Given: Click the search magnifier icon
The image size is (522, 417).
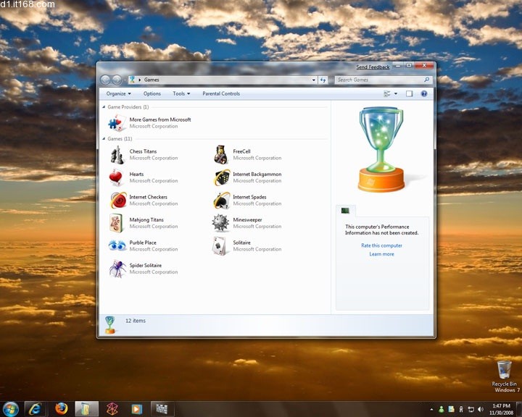Looking at the screenshot, I should click(x=426, y=80).
